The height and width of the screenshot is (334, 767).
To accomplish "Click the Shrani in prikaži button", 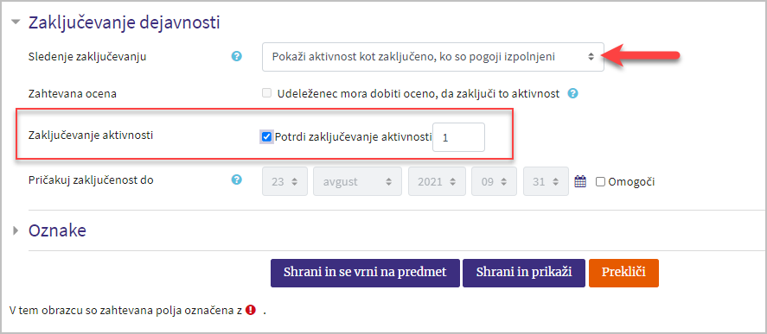I will pos(524,273).
